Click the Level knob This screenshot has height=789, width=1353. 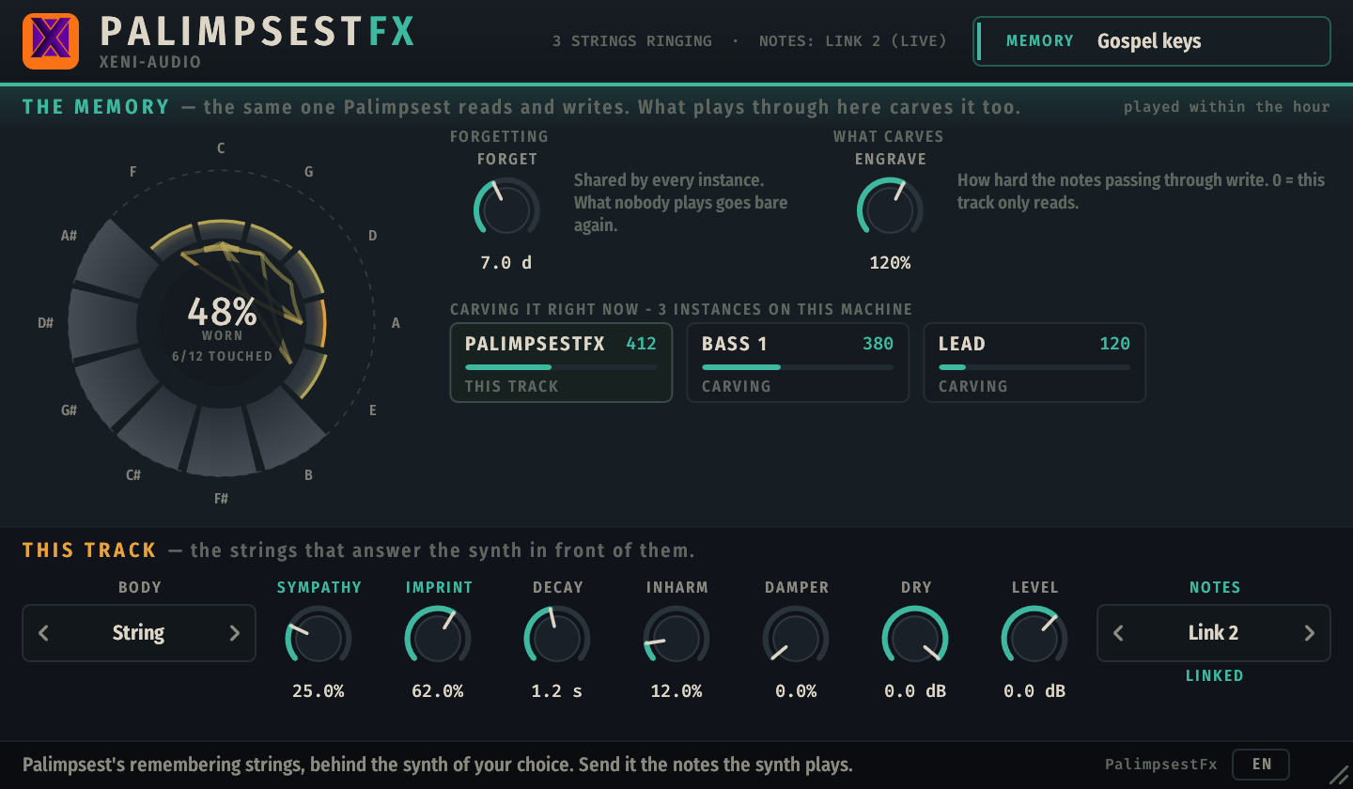[x=1034, y=639]
